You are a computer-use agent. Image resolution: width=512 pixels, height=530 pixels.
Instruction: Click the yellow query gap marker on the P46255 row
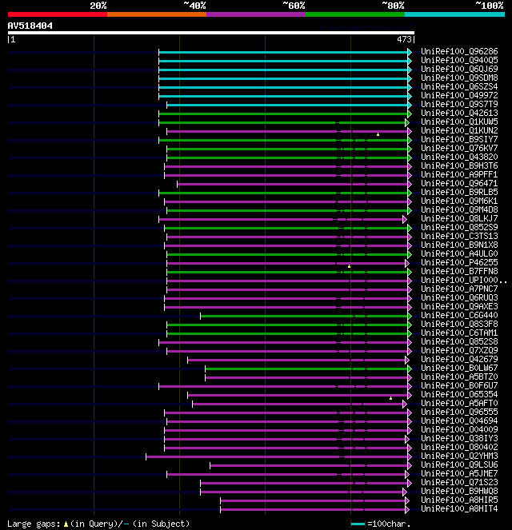point(349,266)
